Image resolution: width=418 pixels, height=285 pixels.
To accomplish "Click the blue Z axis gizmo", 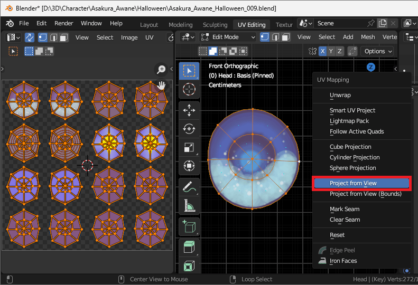I will (371, 67).
